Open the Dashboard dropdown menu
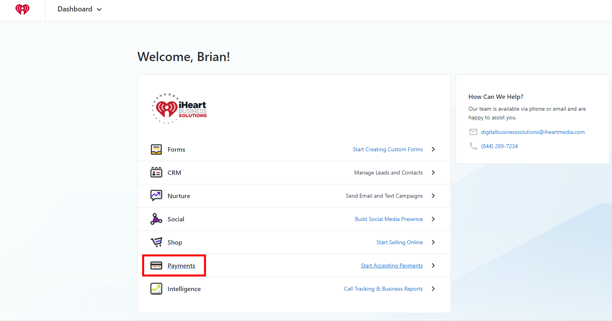The image size is (612, 321). click(x=80, y=9)
